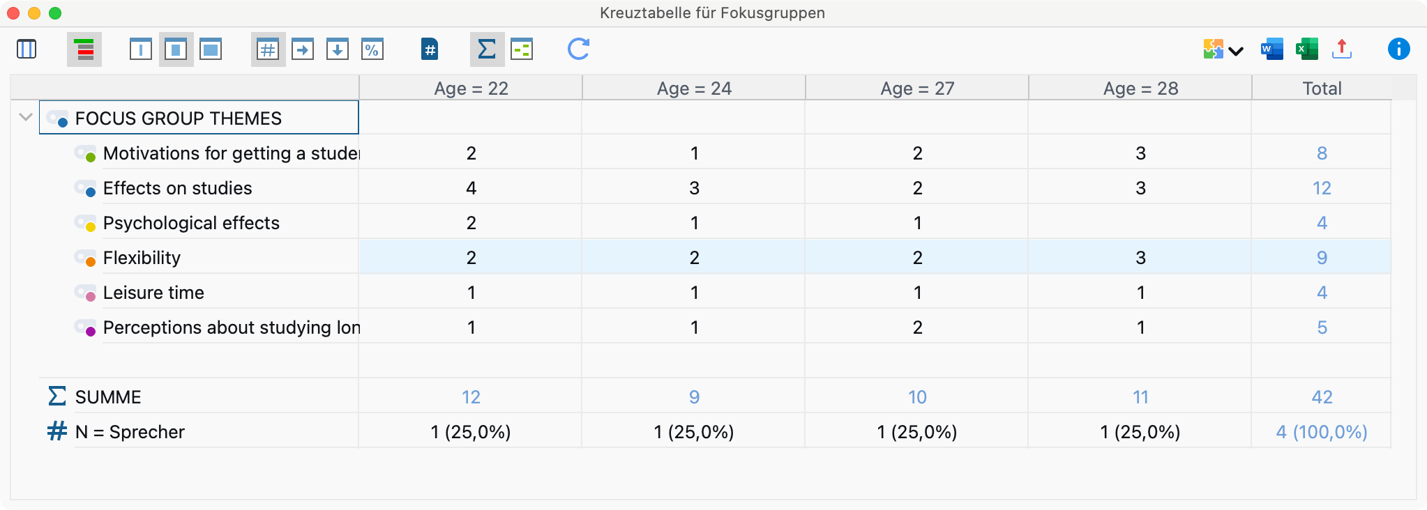1427x510 pixels.
Task: Click Psychological effects Age 24 cell
Action: pos(694,223)
